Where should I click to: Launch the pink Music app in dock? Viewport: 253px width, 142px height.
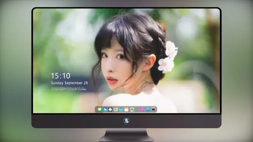(142, 109)
